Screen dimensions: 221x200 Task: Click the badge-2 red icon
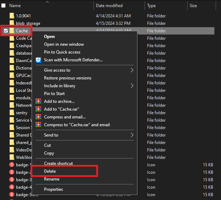pos(12,172)
